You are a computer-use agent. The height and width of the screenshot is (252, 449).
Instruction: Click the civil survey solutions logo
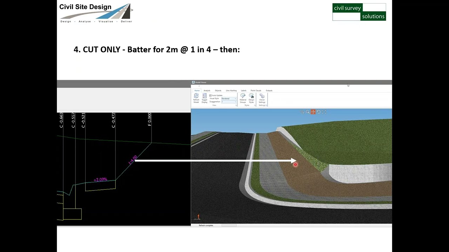click(359, 12)
